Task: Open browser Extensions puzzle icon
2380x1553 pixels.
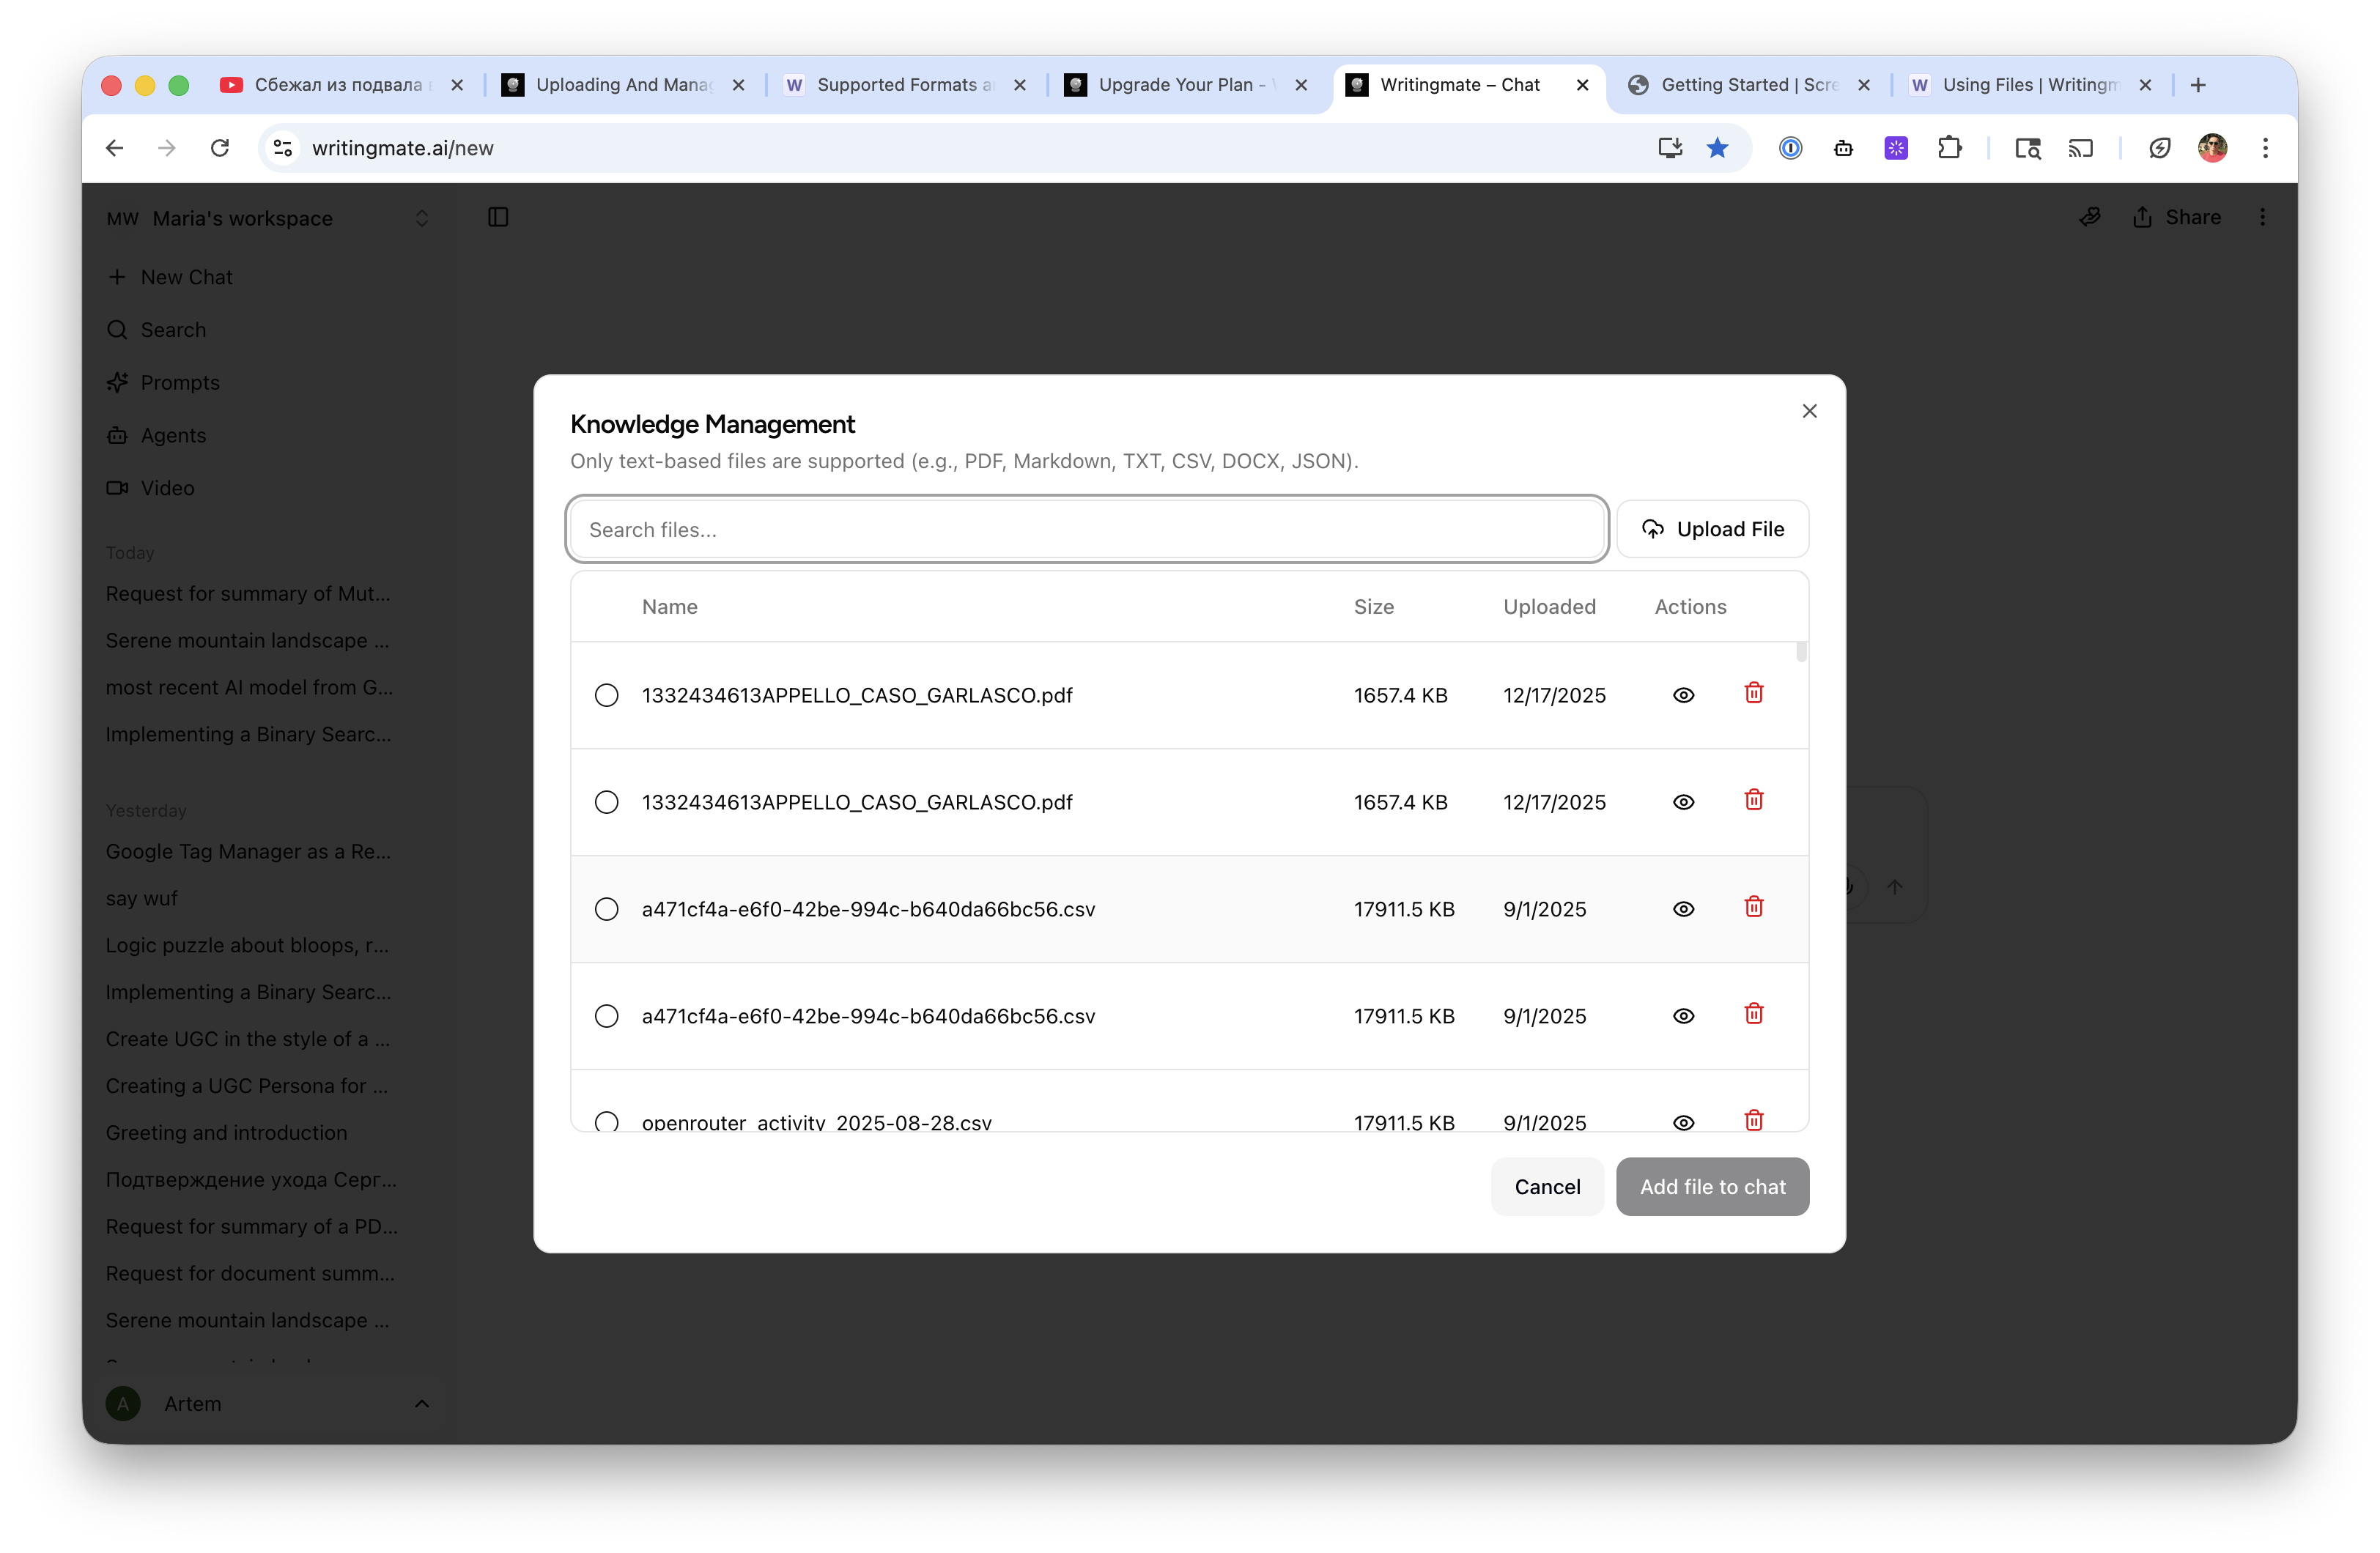Action: pyautogui.click(x=1949, y=148)
